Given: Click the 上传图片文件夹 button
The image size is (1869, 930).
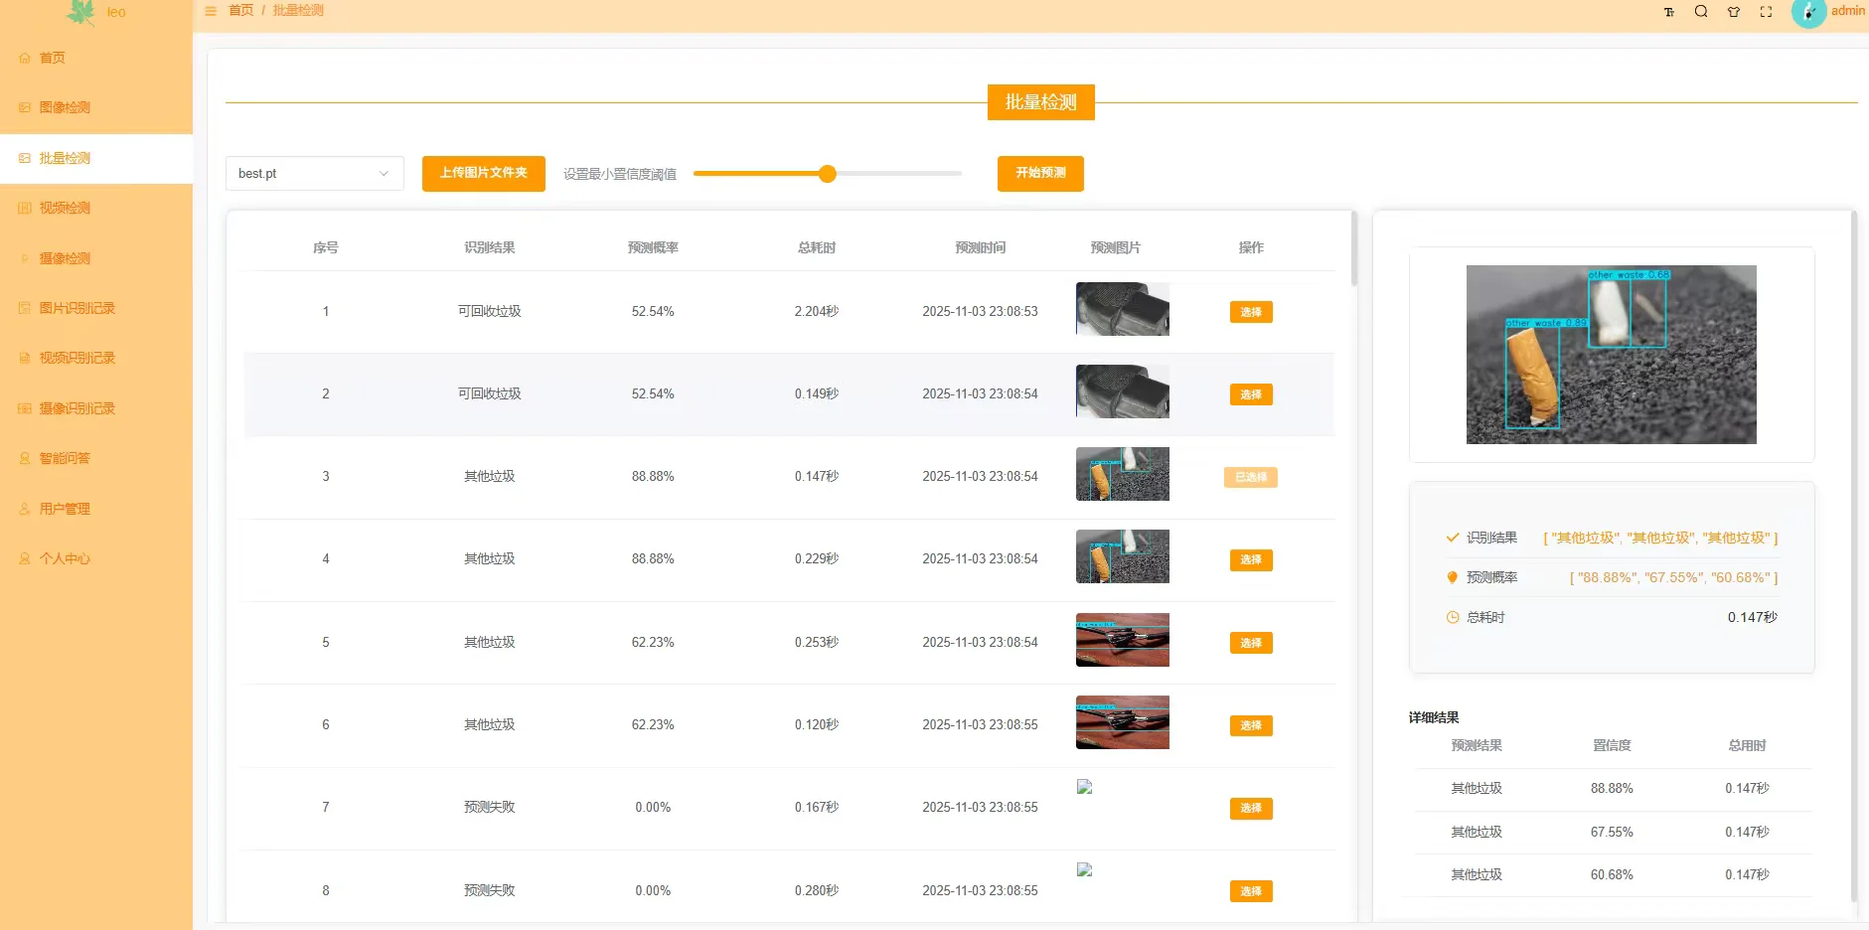Looking at the screenshot, I should point(483,173).
